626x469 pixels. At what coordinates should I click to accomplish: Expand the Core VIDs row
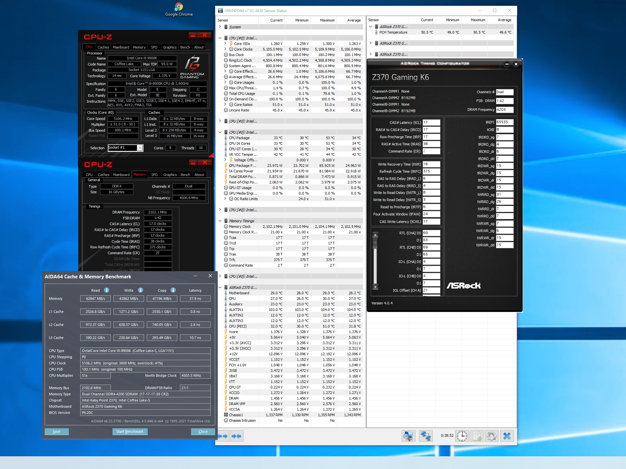coord(225,44)
